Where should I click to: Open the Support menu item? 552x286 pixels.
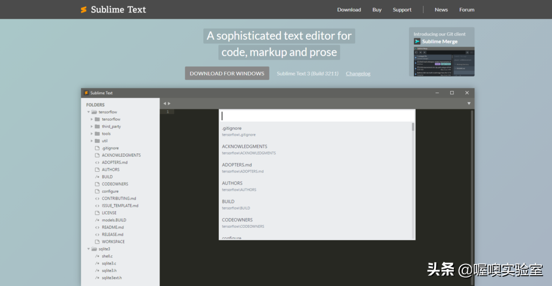(402, 10)
